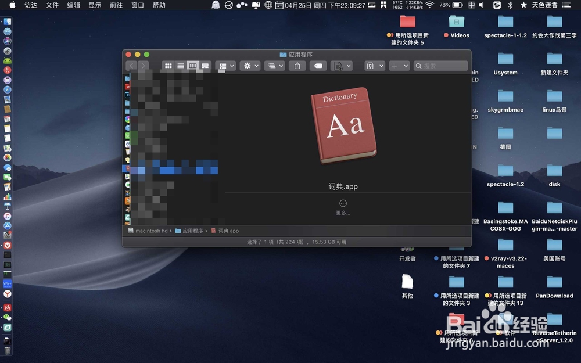Image resolution: width=581 pixels, height=363 pixels.
Task: Select the PanDownload desktop folder
Action: coord(554,287)
